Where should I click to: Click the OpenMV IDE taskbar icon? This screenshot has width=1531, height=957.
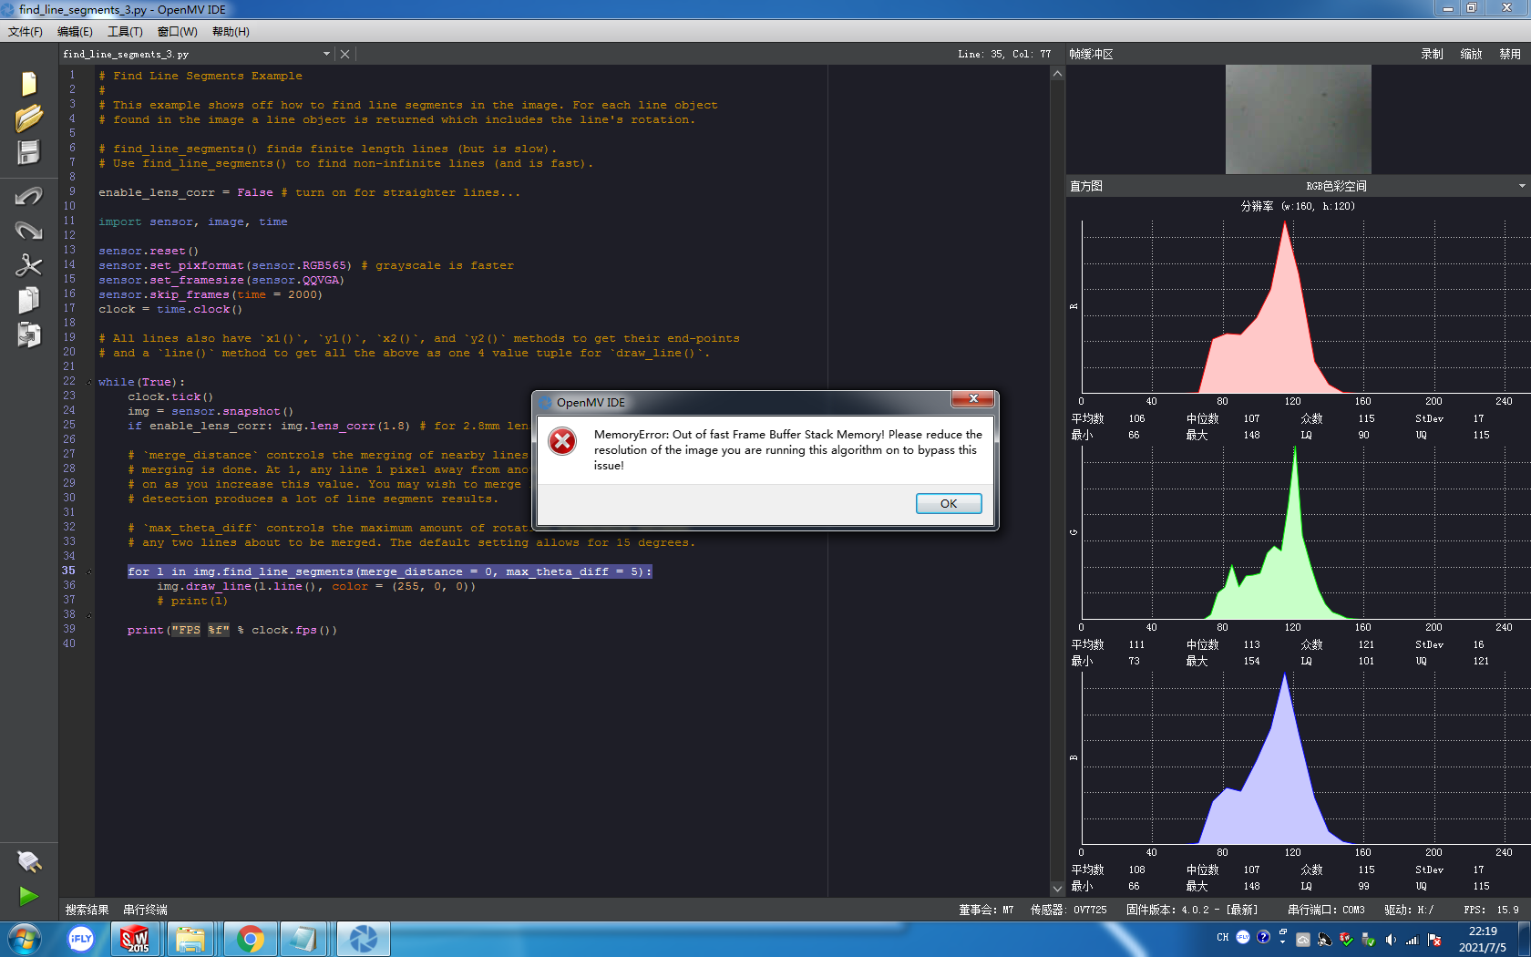tap(363, 939)
